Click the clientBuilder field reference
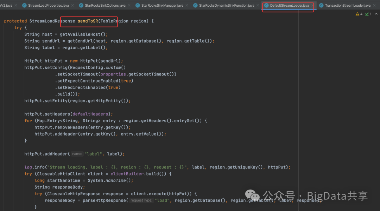Screen dimensions: 380x211 (x=127, y=174)
